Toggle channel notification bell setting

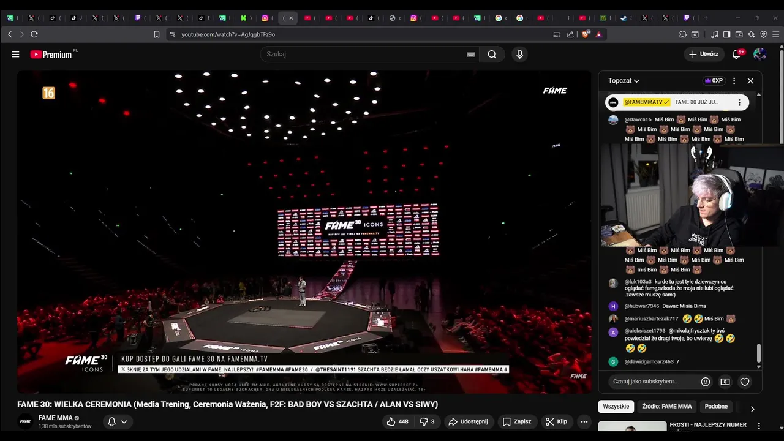[x=118, y=421]
